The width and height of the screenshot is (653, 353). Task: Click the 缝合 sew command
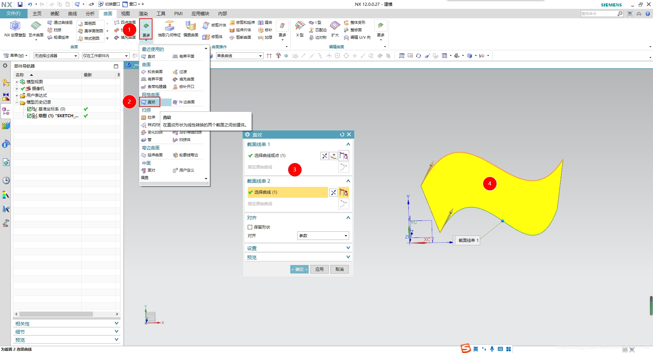coord(265,22)
